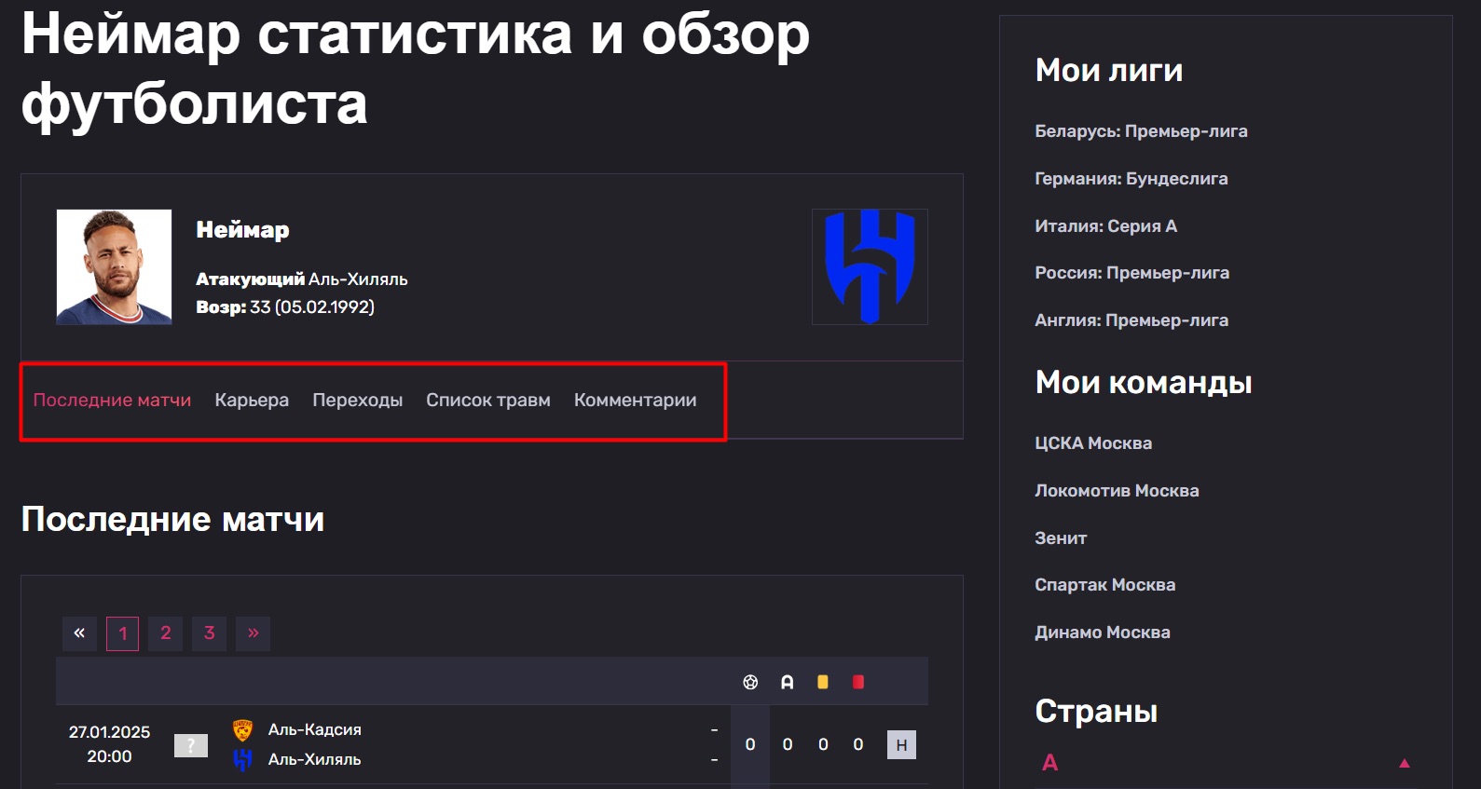Viewport: 1481px width, 789px height.
Task: Open Германия: Бундеслига league link
Action: (x=1131, y=179)
